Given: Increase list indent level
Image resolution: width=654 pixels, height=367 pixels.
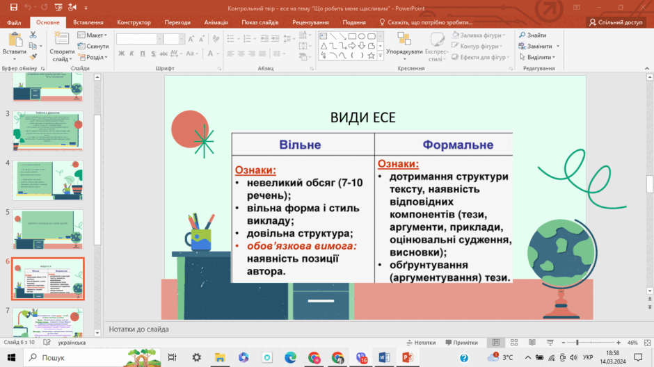Looking at the screenshot, I should point(276,39).
